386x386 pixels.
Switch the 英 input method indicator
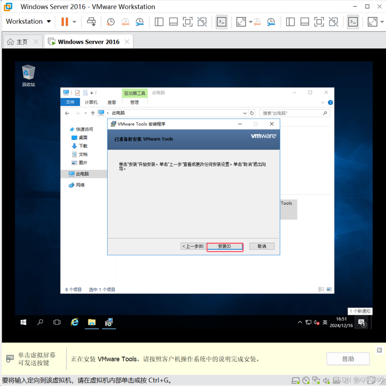click(x=325, y=322)
